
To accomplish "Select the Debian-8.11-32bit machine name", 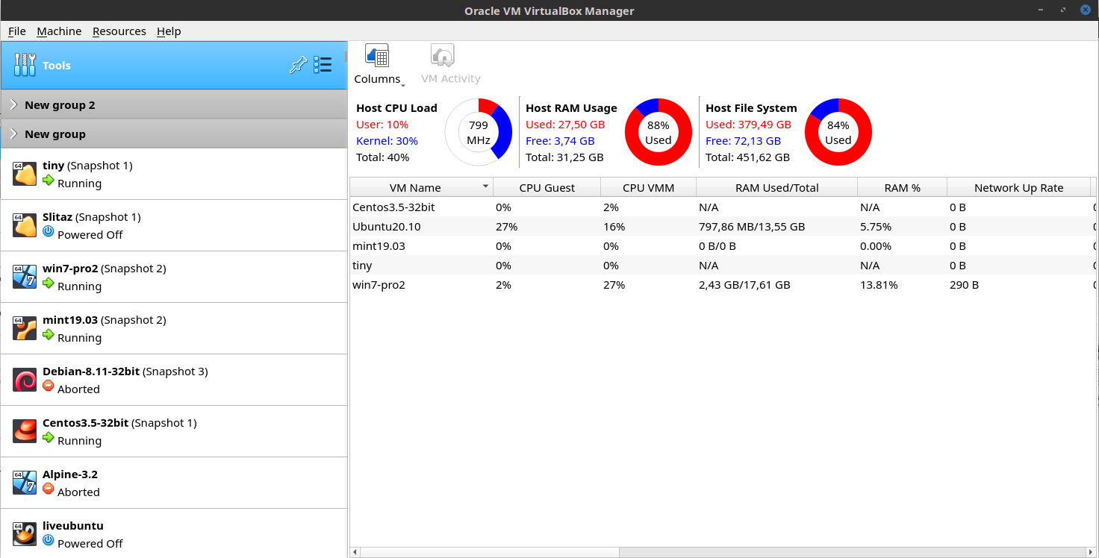I will tap(91, 372).
